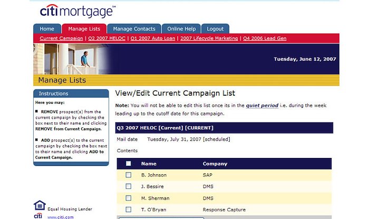This screenshot has height=219, width=369.
Task: Click the Q3 2007 HELOC campaign header
Action: (224, 128)
